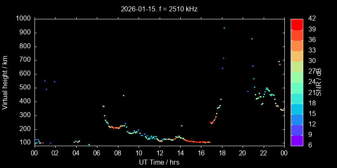Image resolution: width=337 pixels, height=168 pixels.
Task: Select the isolated orange point near 440 km
Action: [123, 96]
